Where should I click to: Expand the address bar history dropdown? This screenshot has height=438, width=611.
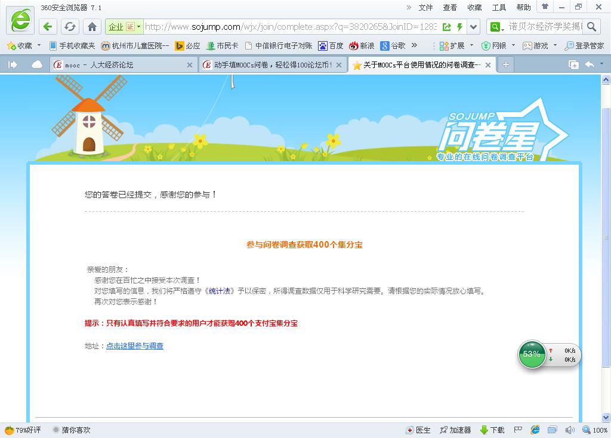pos(473,27)
